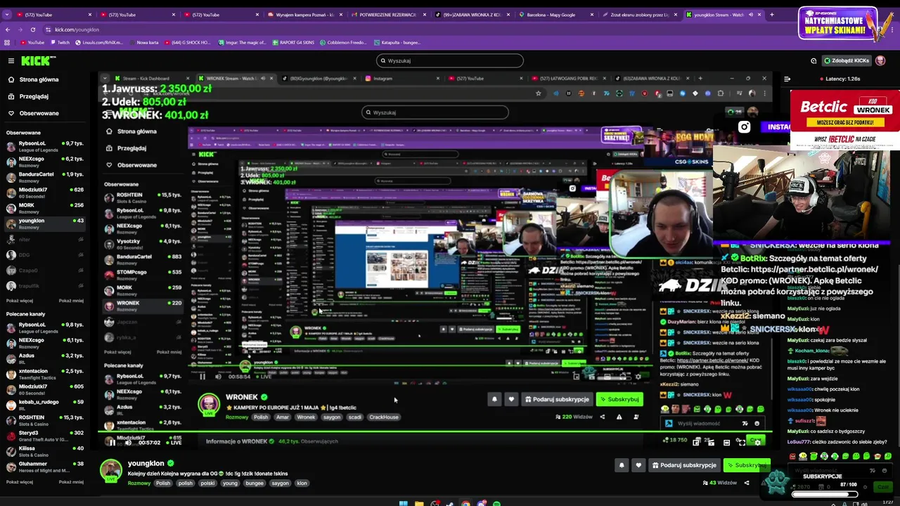Pause the youngklon stream

(112, 442)
